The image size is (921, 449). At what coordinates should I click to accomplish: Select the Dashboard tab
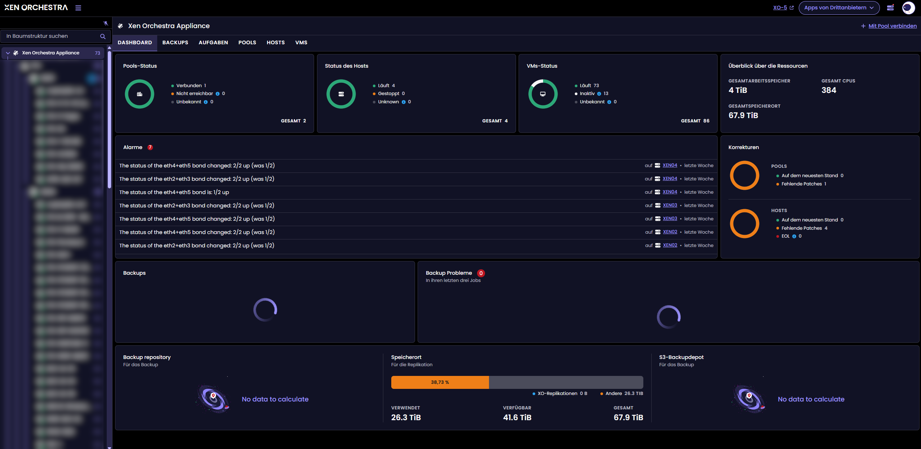(135, 42)
